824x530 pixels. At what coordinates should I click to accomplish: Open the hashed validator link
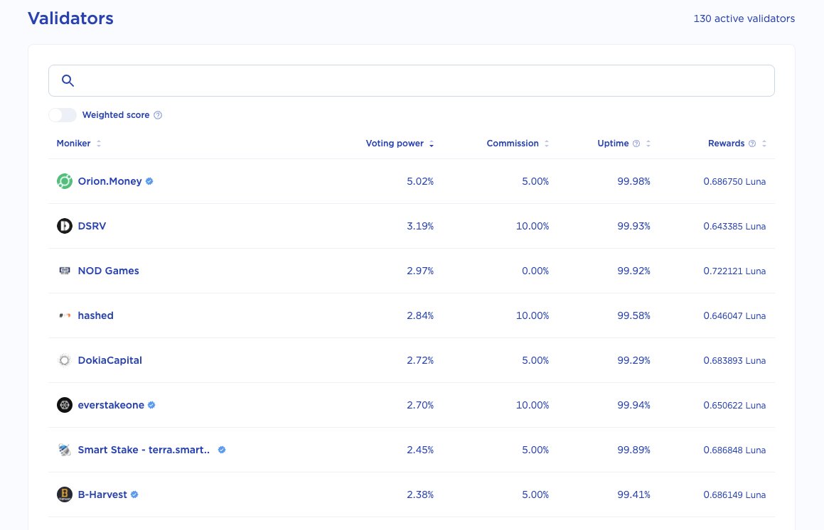pos(96,315)
